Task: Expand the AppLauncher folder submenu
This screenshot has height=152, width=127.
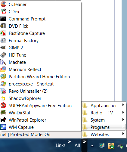Action: click(104, 106)
